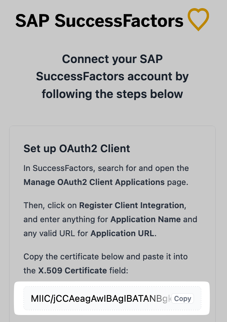Click the 'Set up OAuth2 Client' section heading
The image size is (227, 322).
pyautogui.click(x=77, y=148)
